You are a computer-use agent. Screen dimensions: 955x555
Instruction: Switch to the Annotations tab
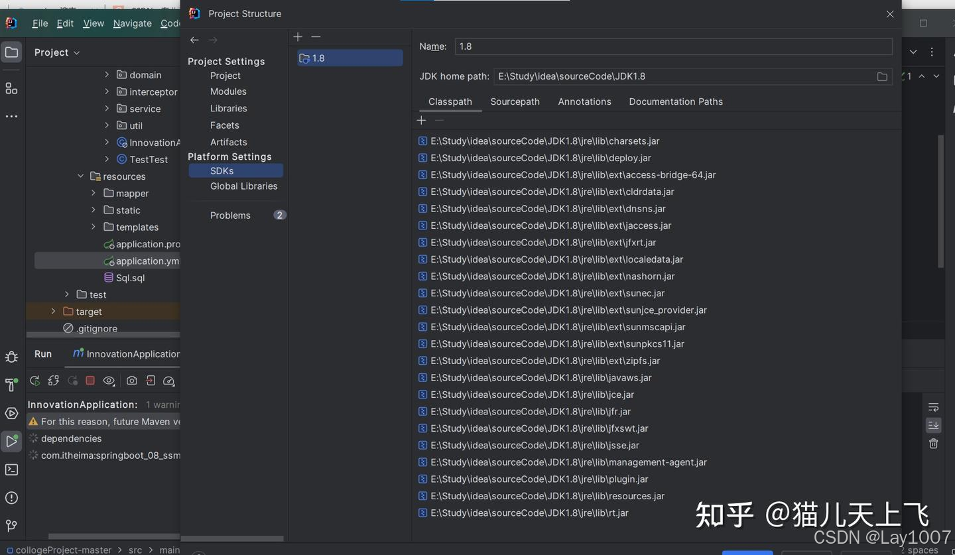point(584,101)
